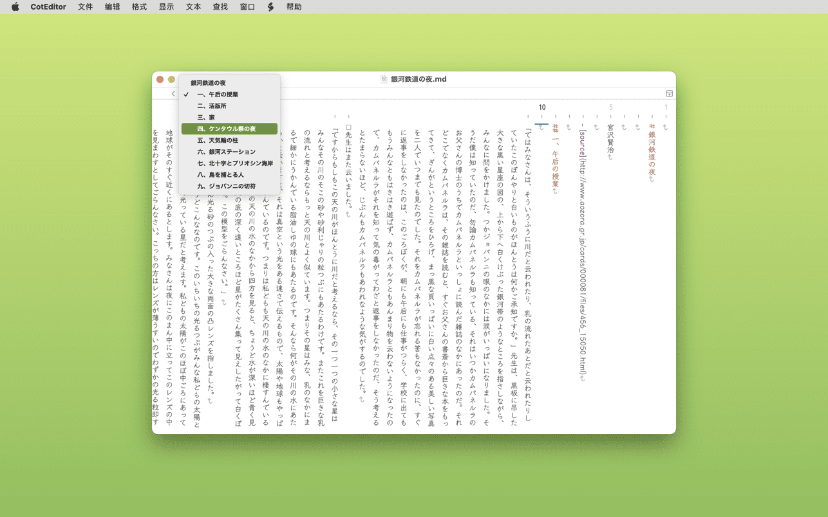Open the 格式 menu
Screen dimensions: 828x517
139,7
